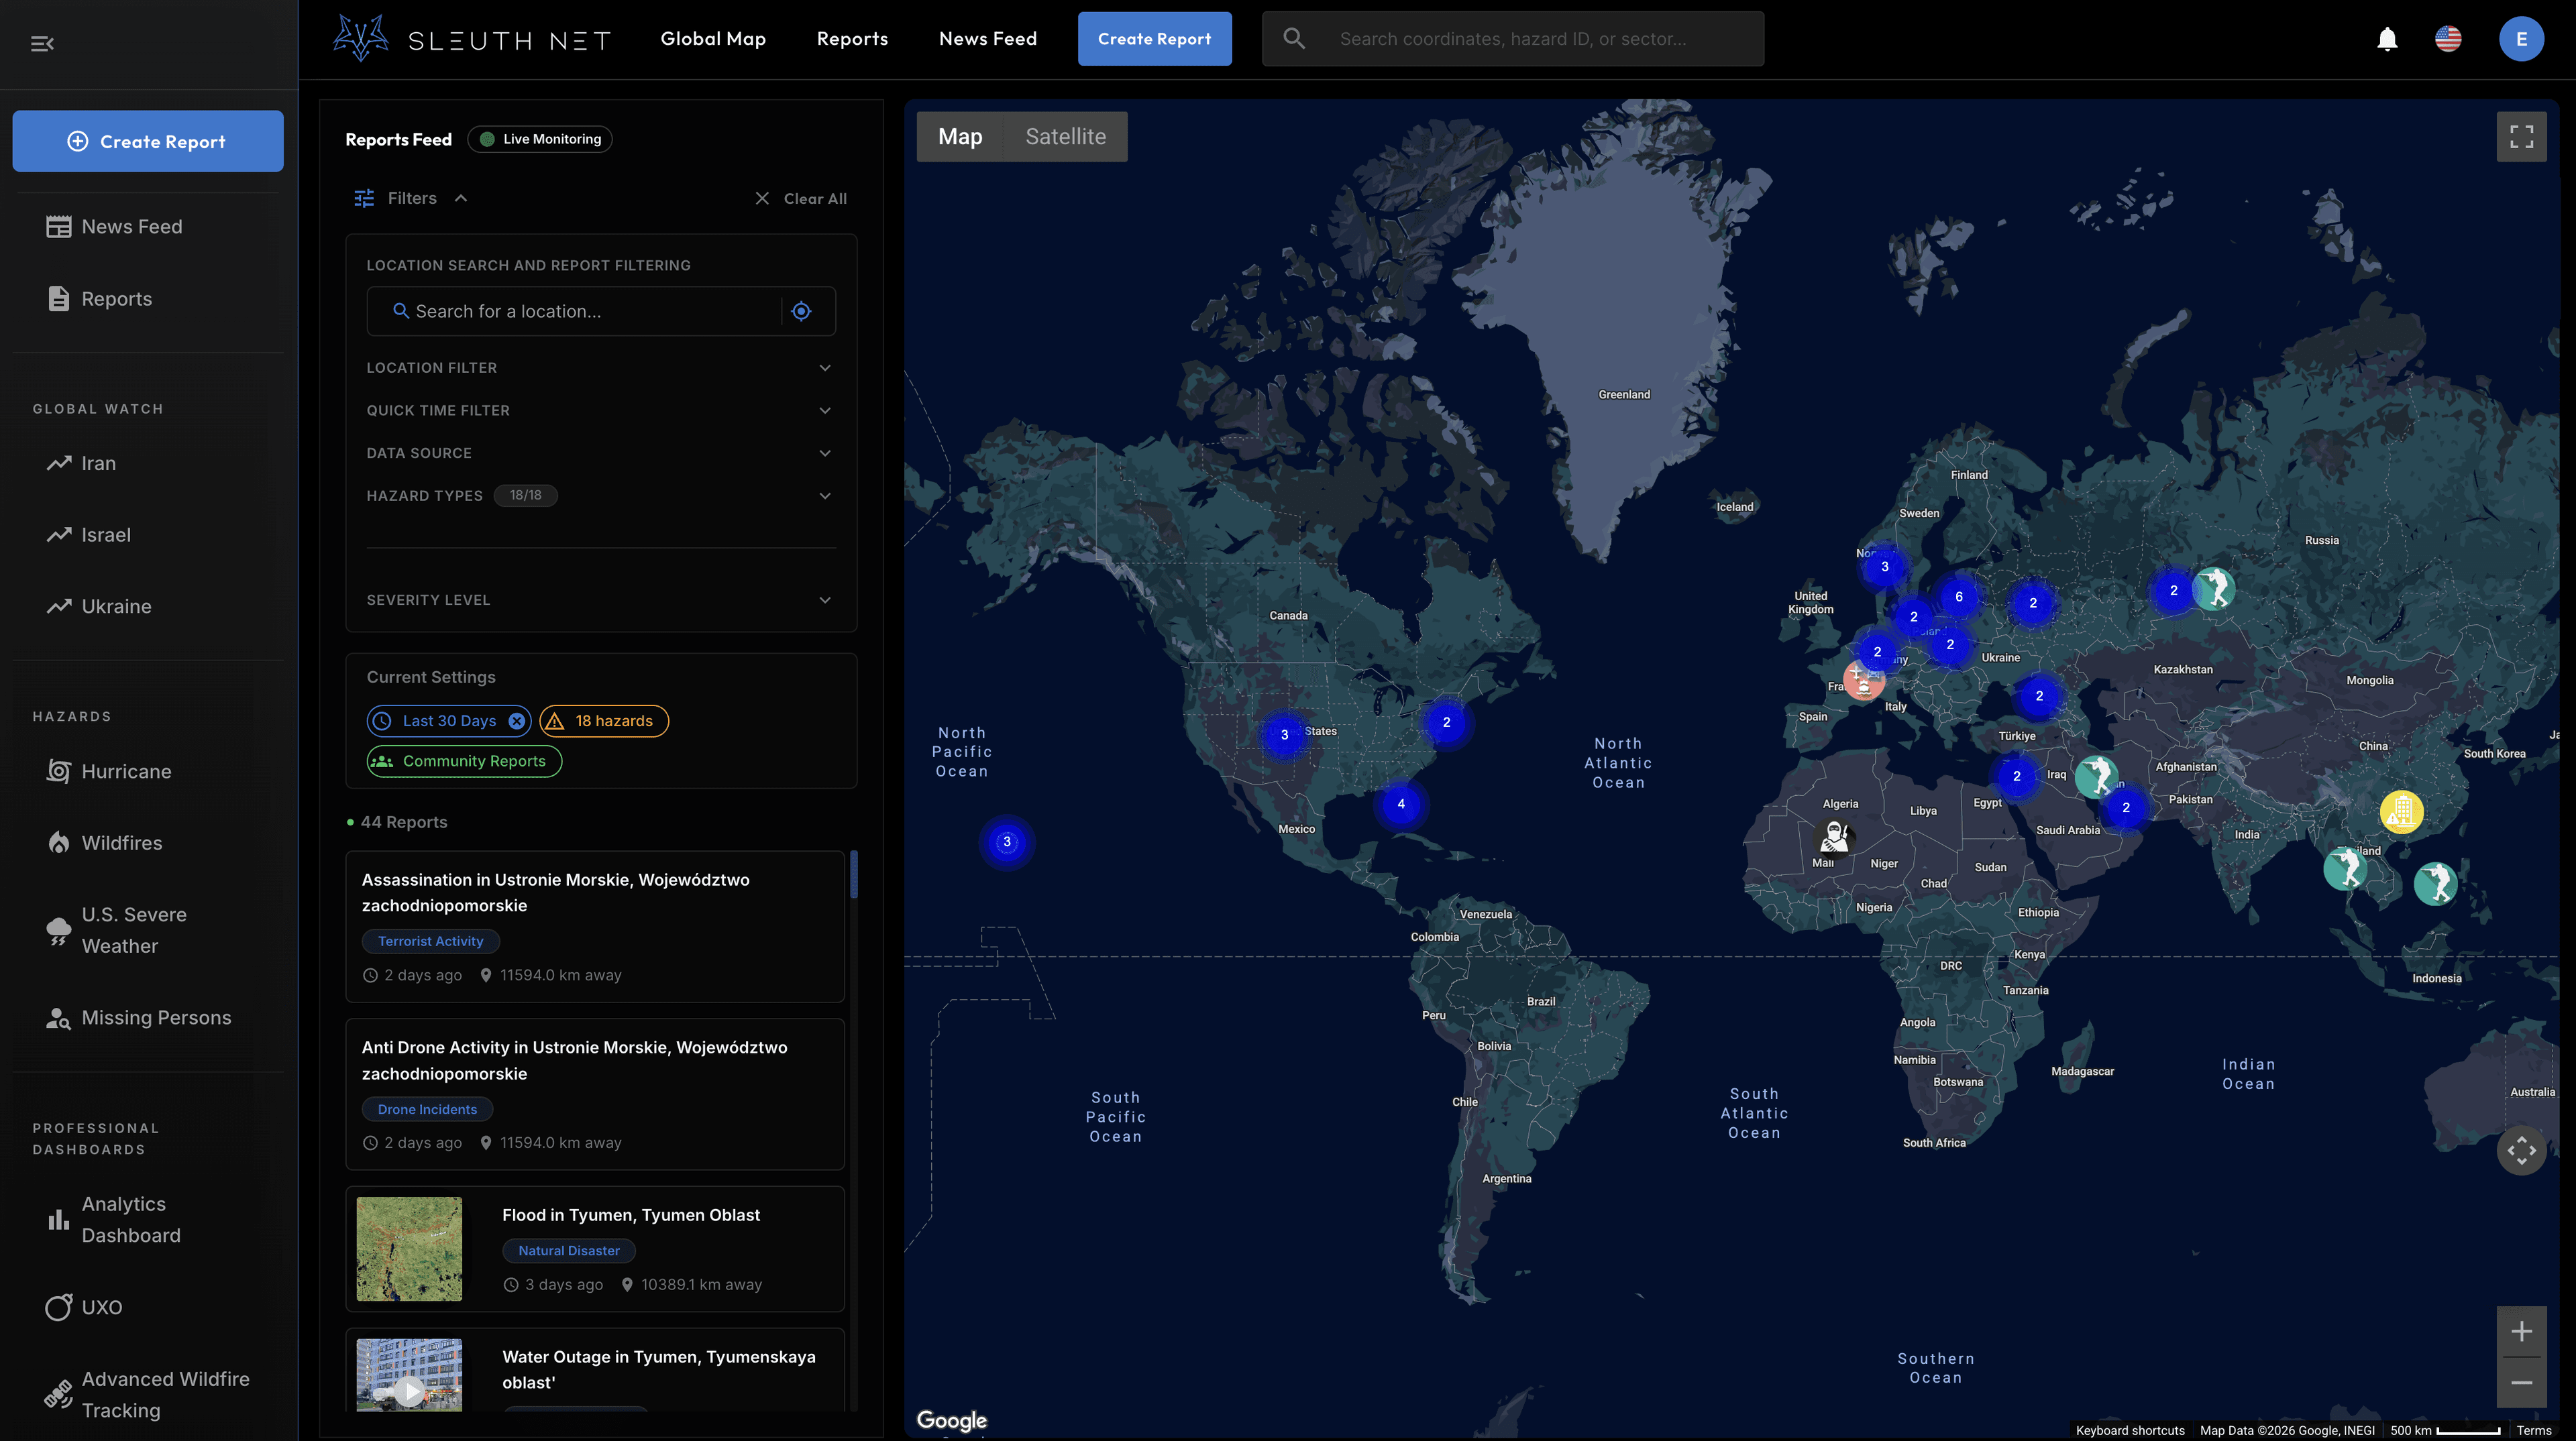The image size is (2576, 1441).
Task: Open the user avatar E menu
Action: (x=2521, y=39)
